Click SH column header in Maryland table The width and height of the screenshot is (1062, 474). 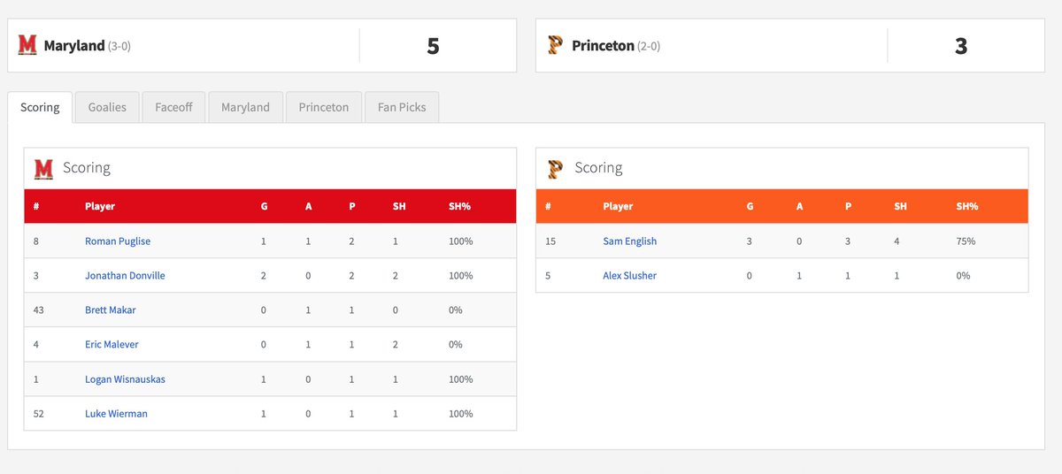(399, 206)
